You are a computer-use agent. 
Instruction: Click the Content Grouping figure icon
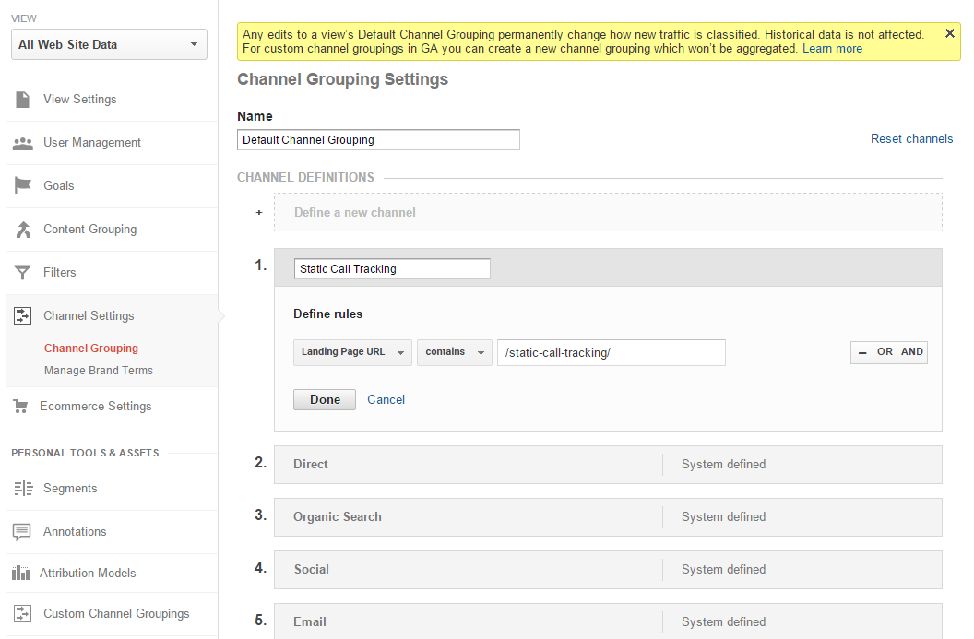[23, 230]
